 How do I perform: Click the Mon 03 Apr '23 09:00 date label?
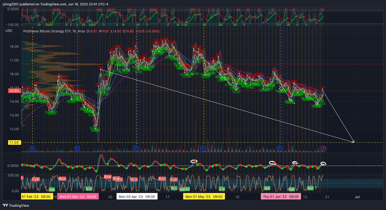pyautogui.click(x=137, y=197)
